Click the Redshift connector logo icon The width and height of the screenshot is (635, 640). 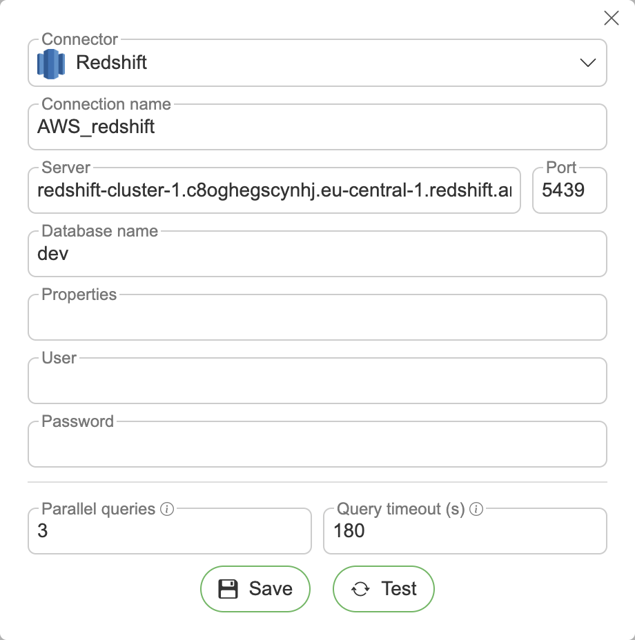tap(50, 63)
